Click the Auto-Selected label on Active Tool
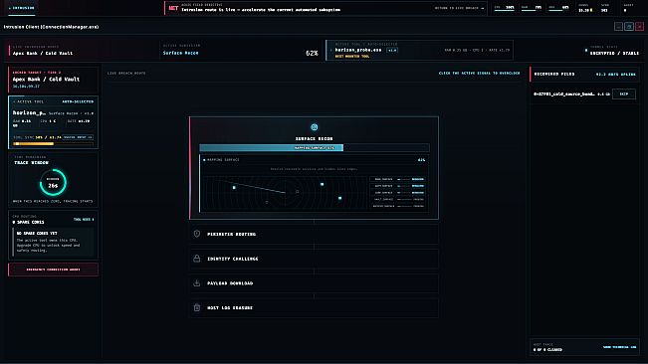 click(x=78, y=101)
